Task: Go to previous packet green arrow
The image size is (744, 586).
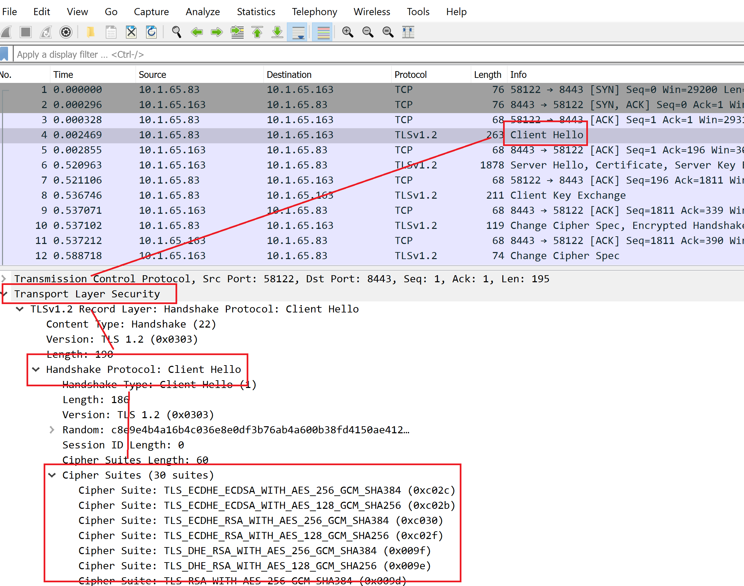Action: (x=197, y=32)
